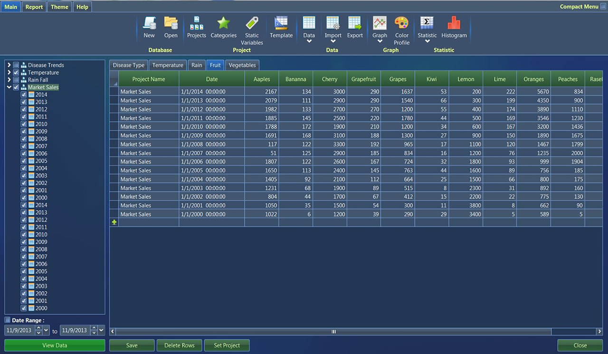Click the Open database icon
This screenshot has height=354, width=608.
tap(171, 23)
